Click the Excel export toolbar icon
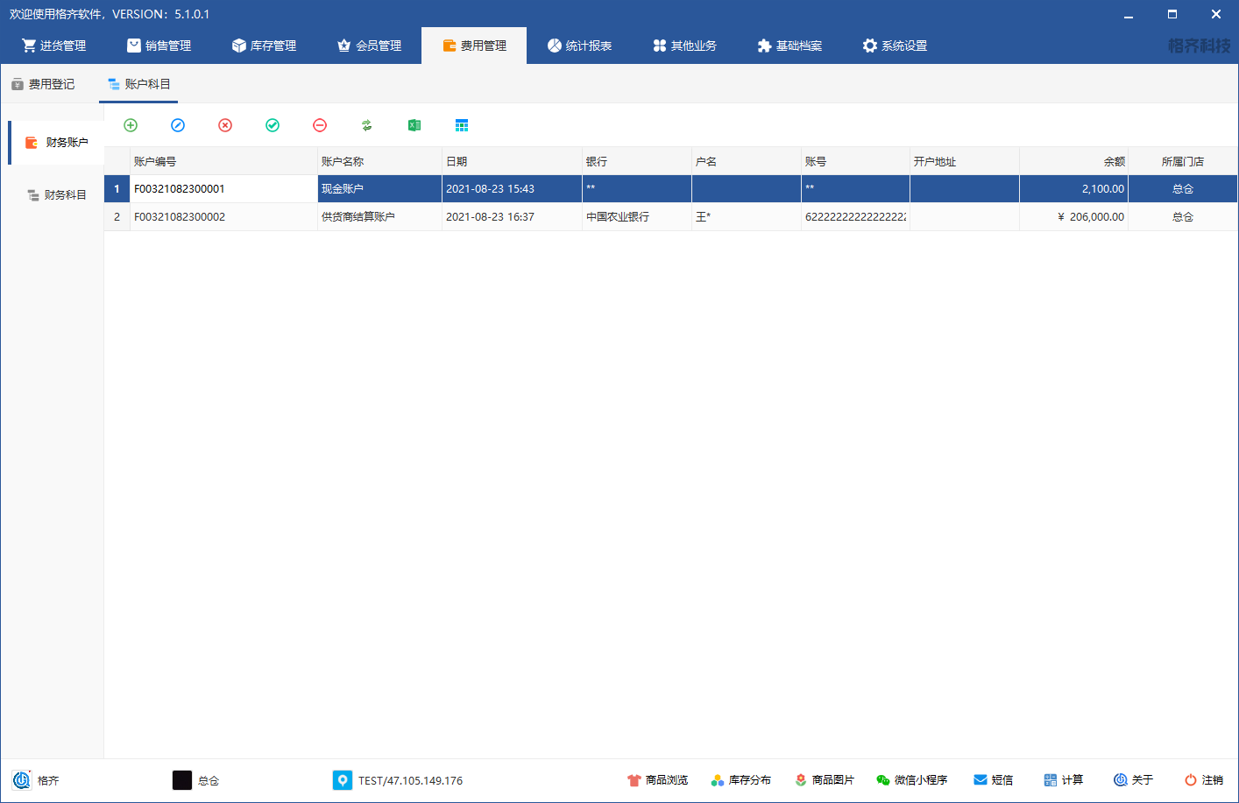This screenshot has height=803, width=1239. [414, 125]
